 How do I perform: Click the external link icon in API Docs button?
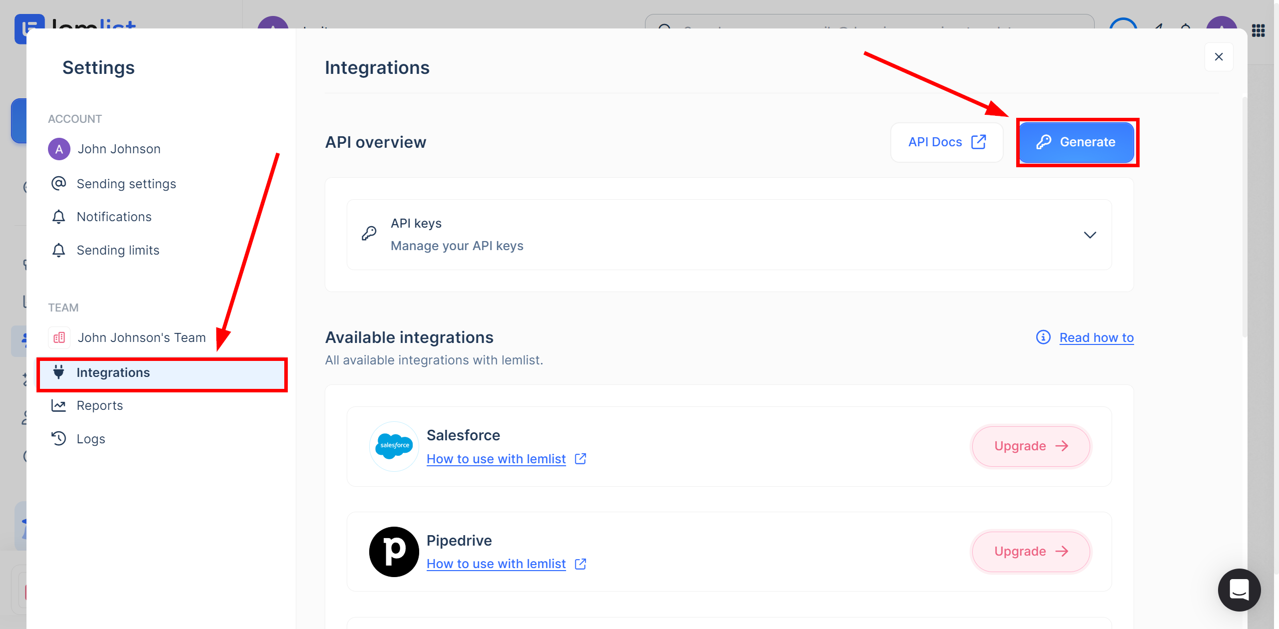978,142
